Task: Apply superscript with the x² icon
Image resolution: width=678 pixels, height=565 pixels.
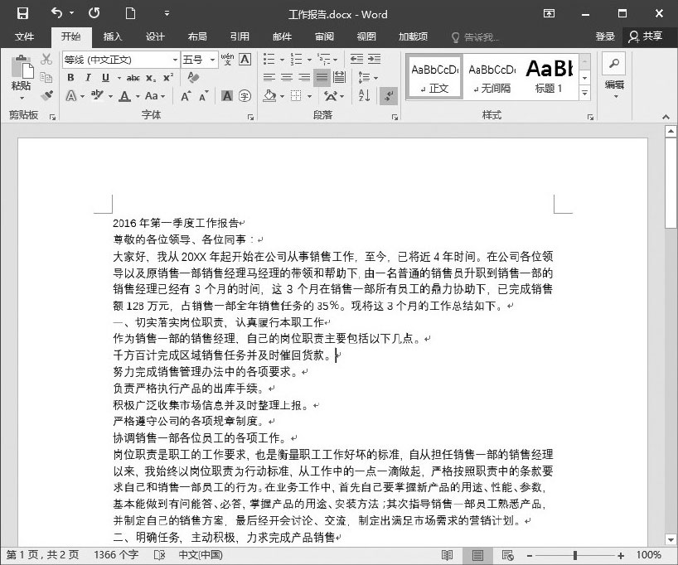Action: (x=168, y=77)
